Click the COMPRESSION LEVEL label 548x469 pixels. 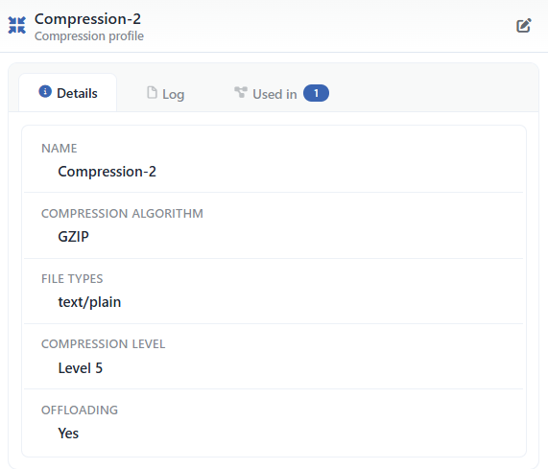pos(103,344)
